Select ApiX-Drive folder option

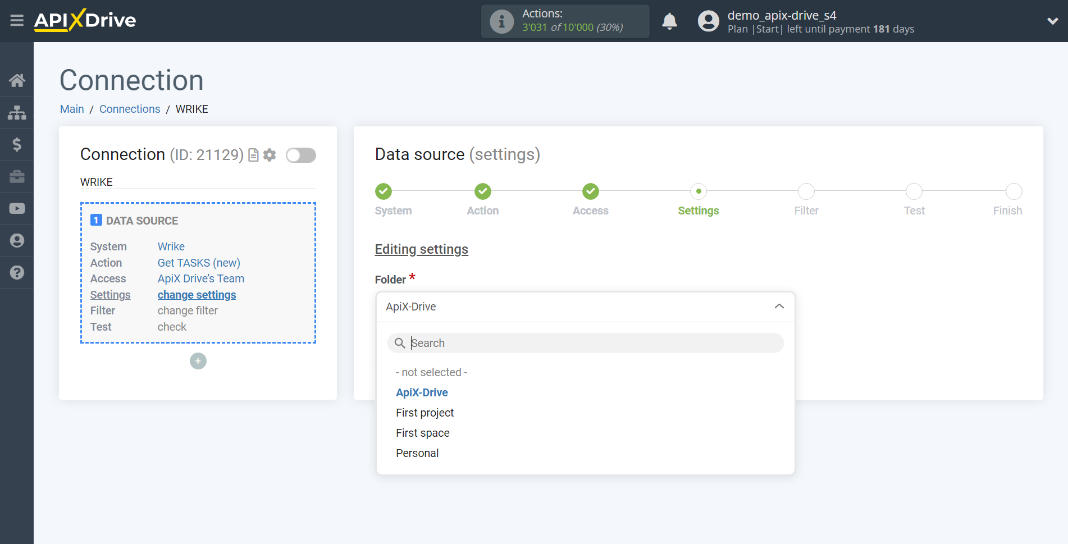(422, 392)
